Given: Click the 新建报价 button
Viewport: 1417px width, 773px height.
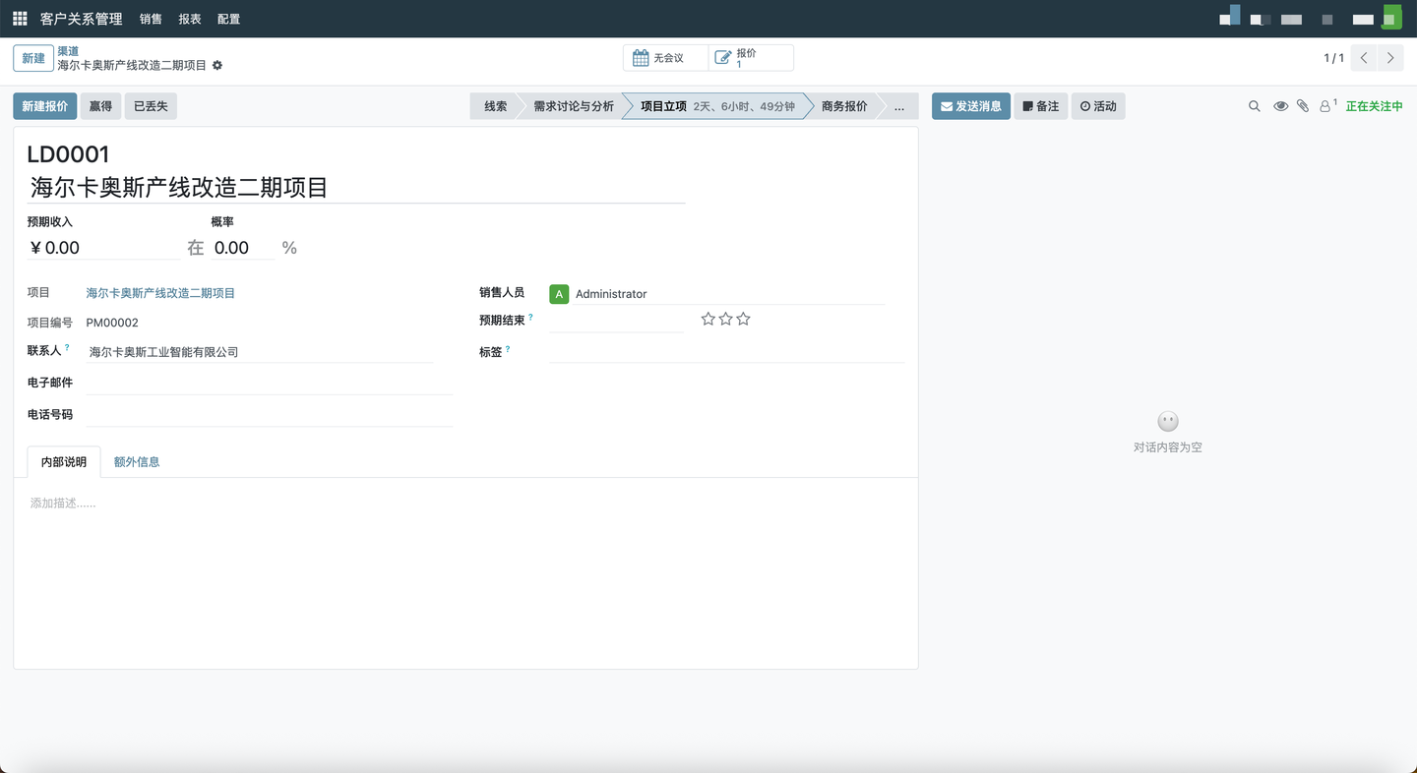Looking at the screenshot, I should [x=45, y=106].
